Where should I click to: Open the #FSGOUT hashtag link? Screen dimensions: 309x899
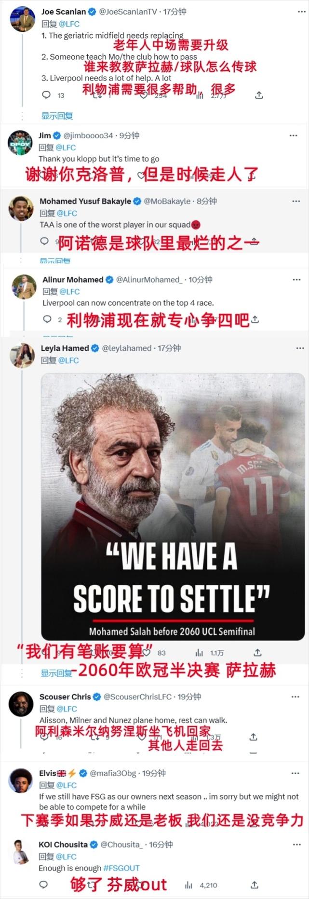coord(121,868)
